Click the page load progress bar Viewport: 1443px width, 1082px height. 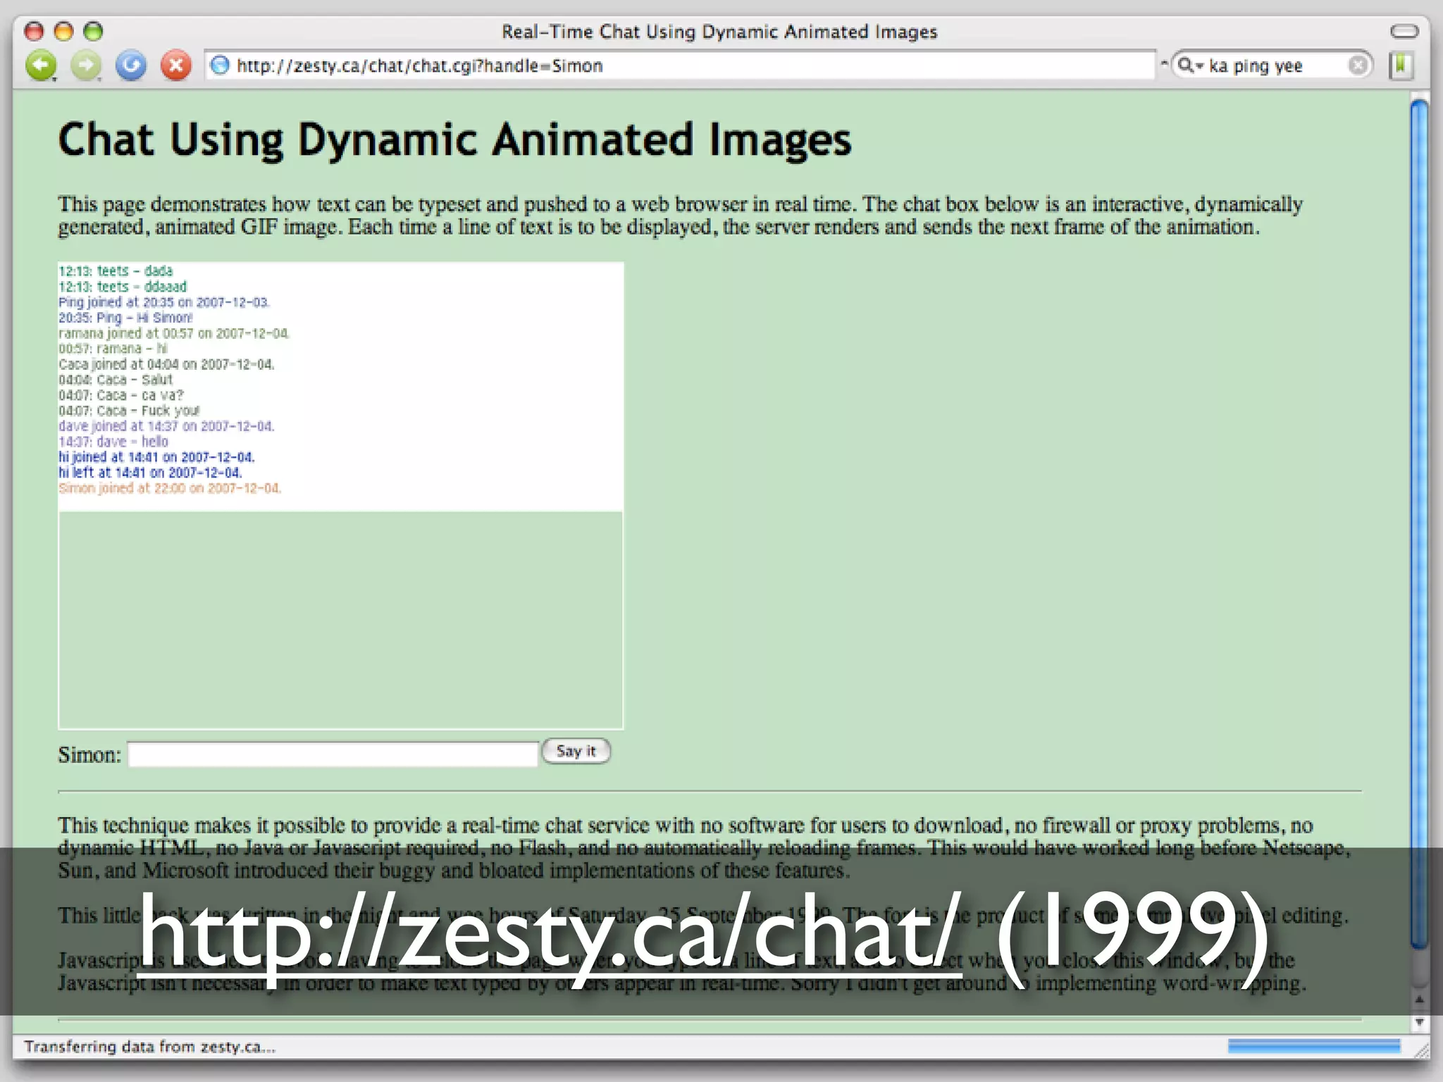(x=1313, y=1046)
